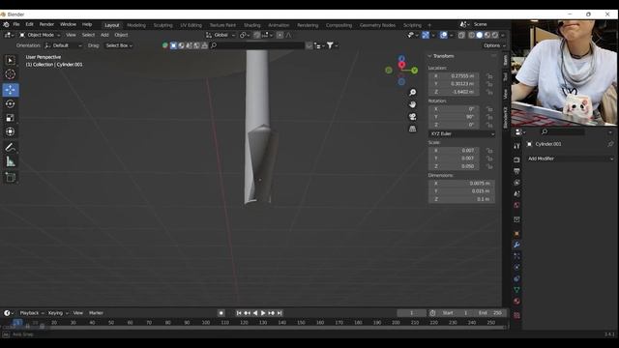Open Modifiers wrench properties tab
Viewport: 619px width, 348px height.
click(x=516, y=245)
